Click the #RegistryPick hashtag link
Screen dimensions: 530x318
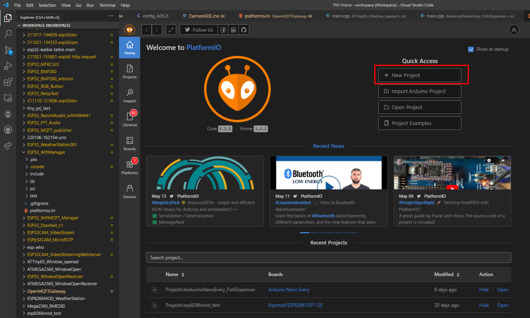pyautogui.click(x=165, y=203)
